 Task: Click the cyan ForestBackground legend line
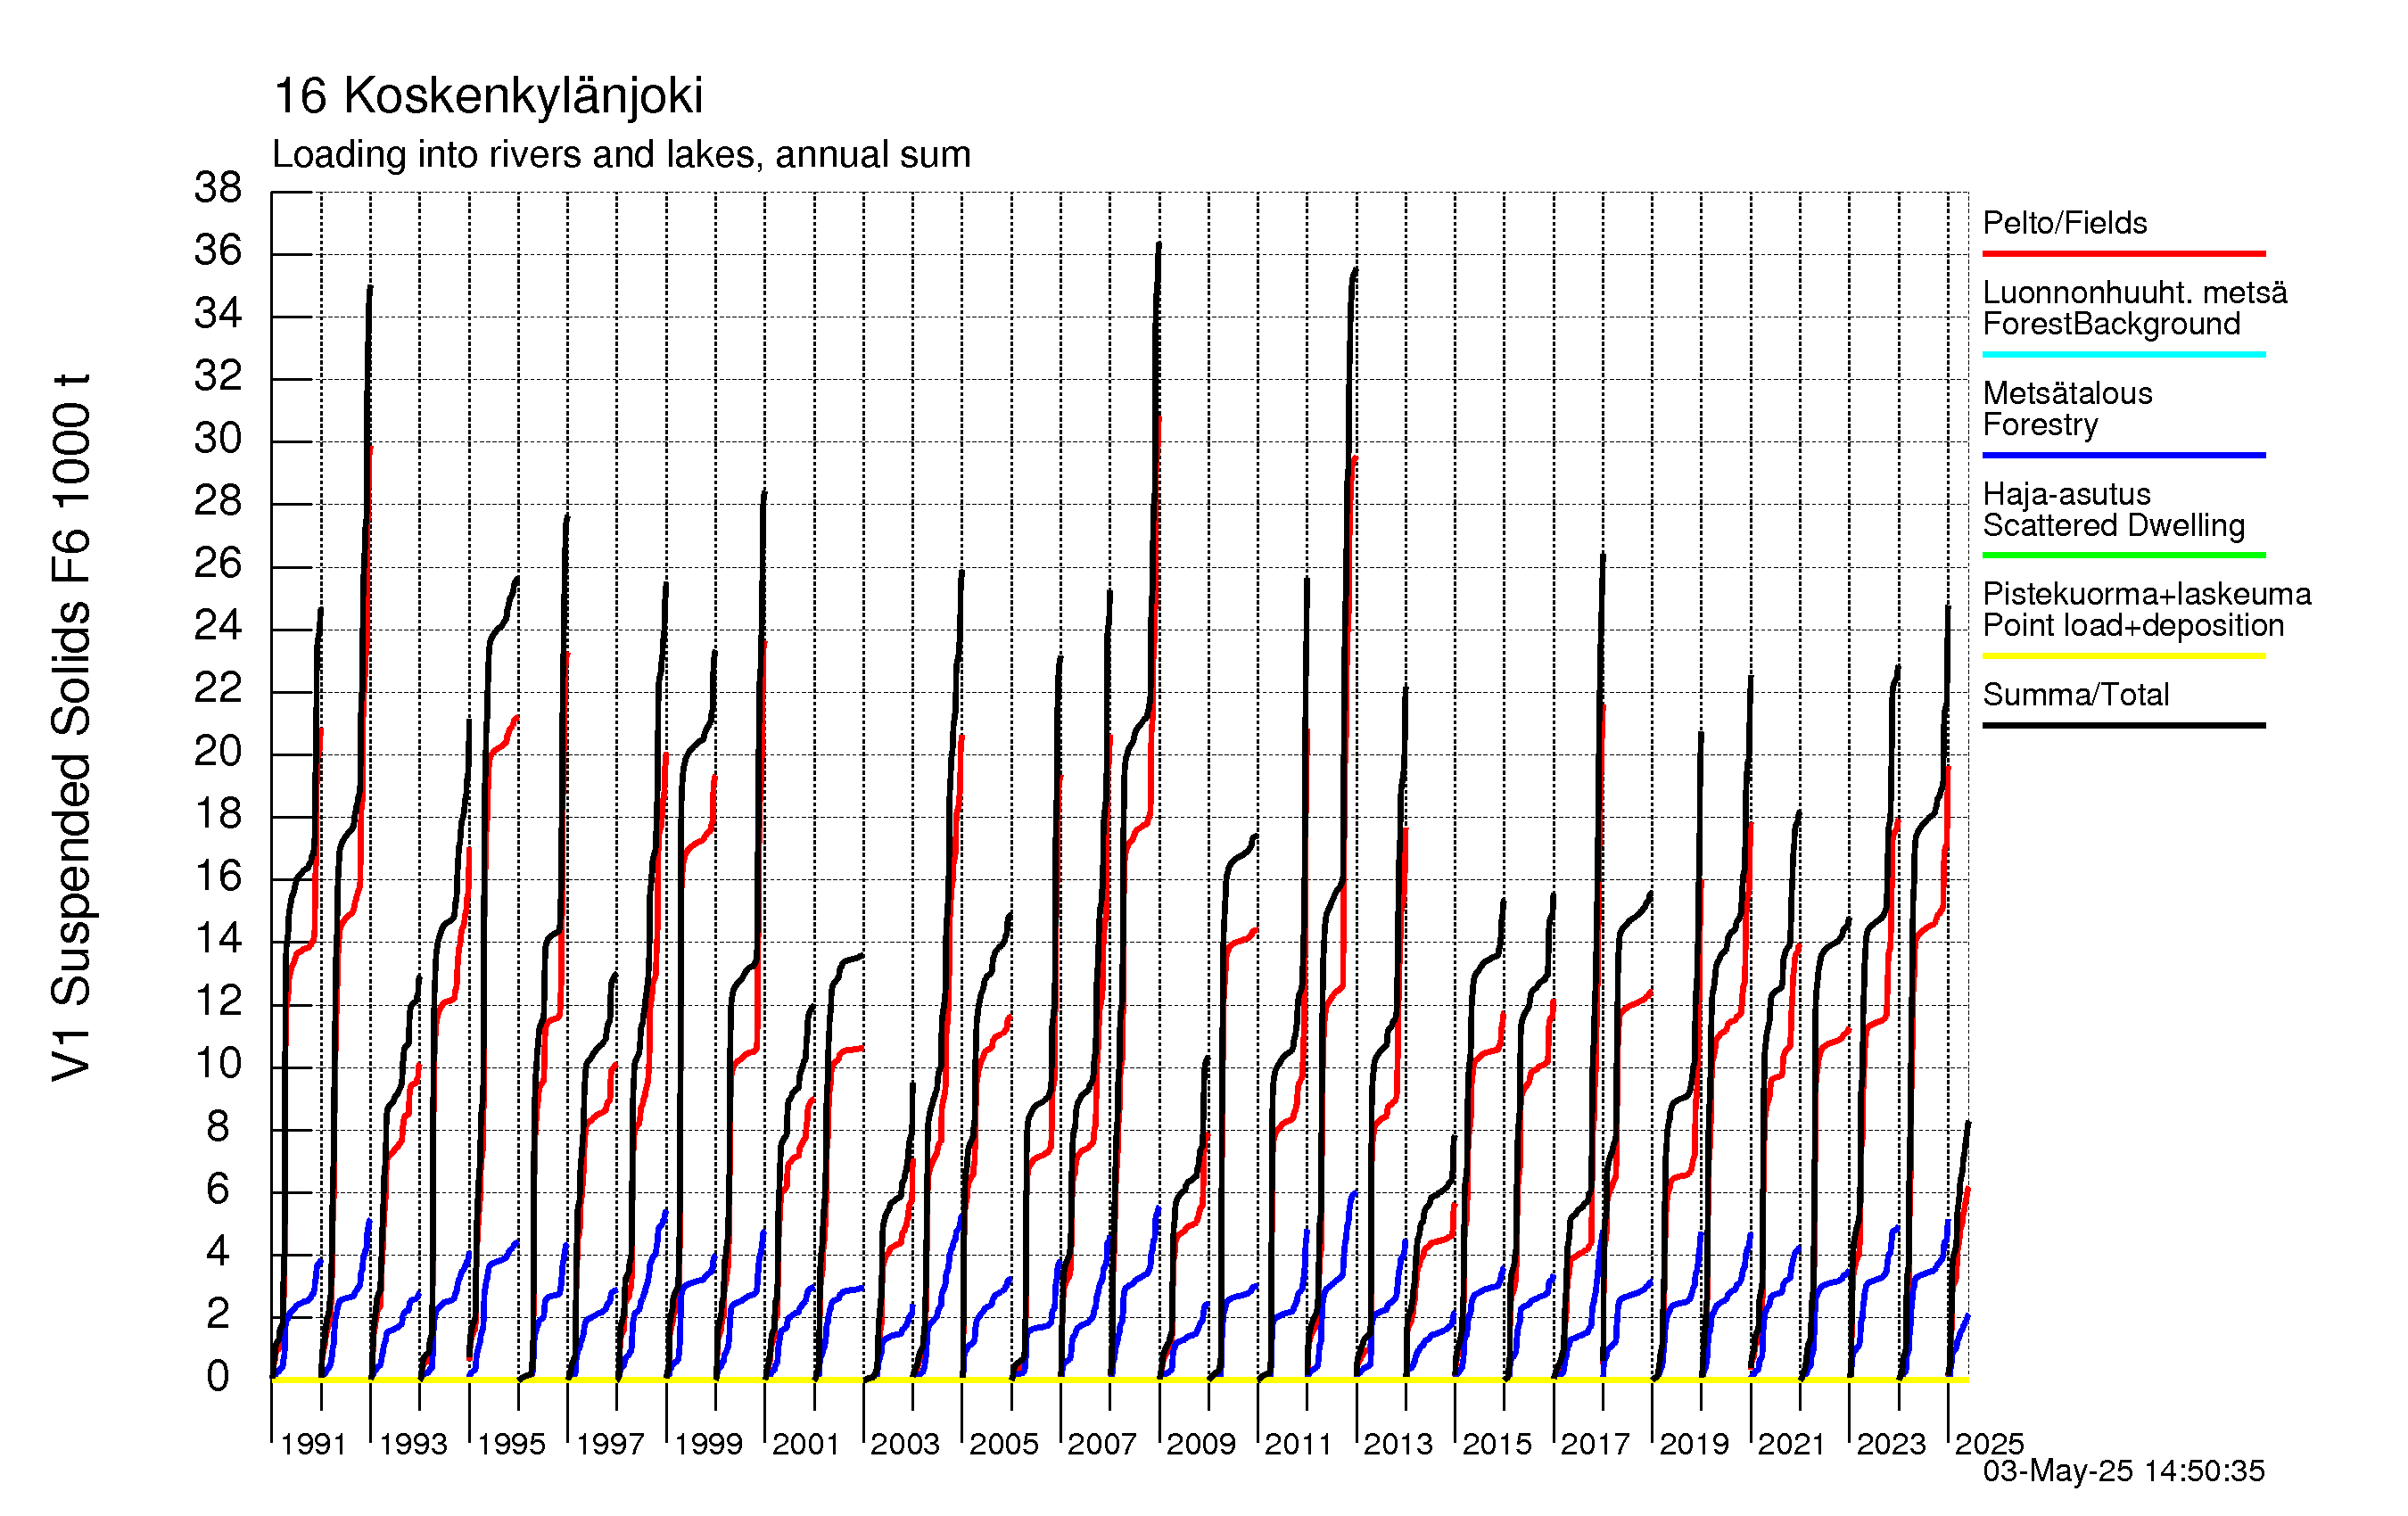pos(2123,354)
